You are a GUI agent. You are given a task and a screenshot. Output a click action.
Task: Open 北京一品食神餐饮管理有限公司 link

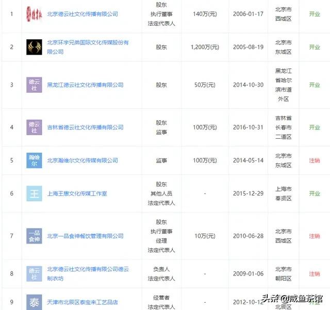tap(85, 236)
